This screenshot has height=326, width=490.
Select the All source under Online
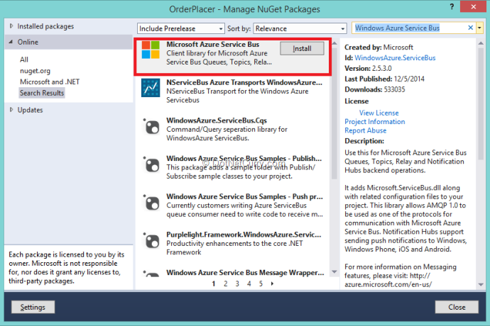[x=24, y=60]
